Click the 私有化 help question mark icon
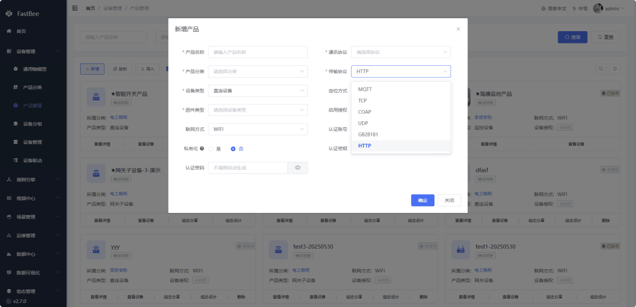Image resolution: width=636 pixels, height=307 pixels. click(202, 149)
